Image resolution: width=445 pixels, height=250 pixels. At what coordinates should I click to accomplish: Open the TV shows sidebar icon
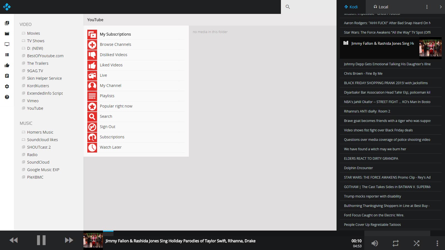point(7,44)
